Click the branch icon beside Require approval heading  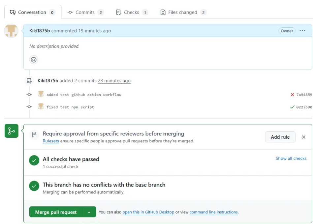coord(34,135)
